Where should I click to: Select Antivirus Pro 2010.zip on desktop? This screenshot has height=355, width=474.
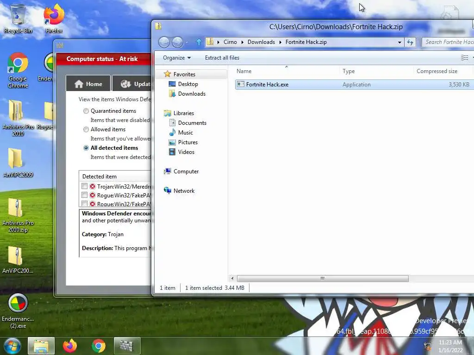18,215
